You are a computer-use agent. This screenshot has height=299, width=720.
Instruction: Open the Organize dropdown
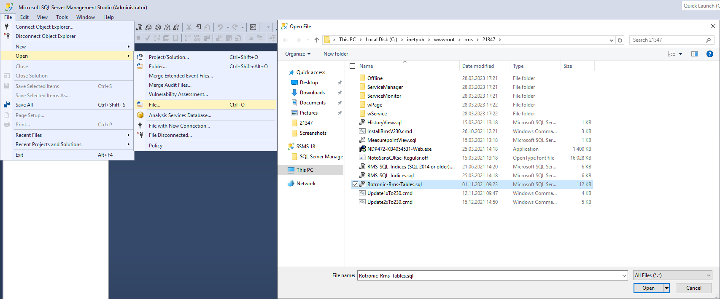click(298, 54)
